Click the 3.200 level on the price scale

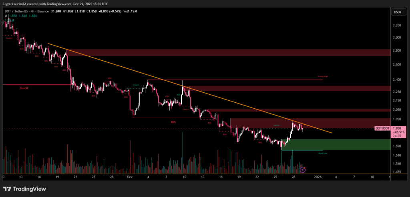(396, 25)
